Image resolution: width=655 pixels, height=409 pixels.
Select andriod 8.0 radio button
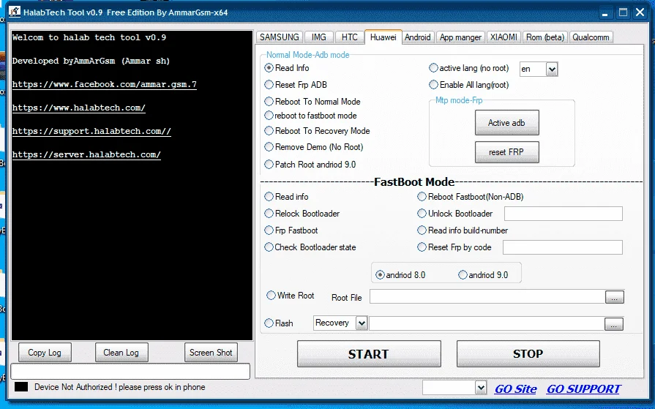pos(400,275)
